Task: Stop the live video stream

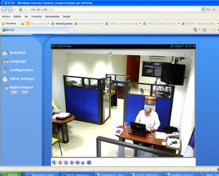Action: pyautogui.click(x=72, y=163)
